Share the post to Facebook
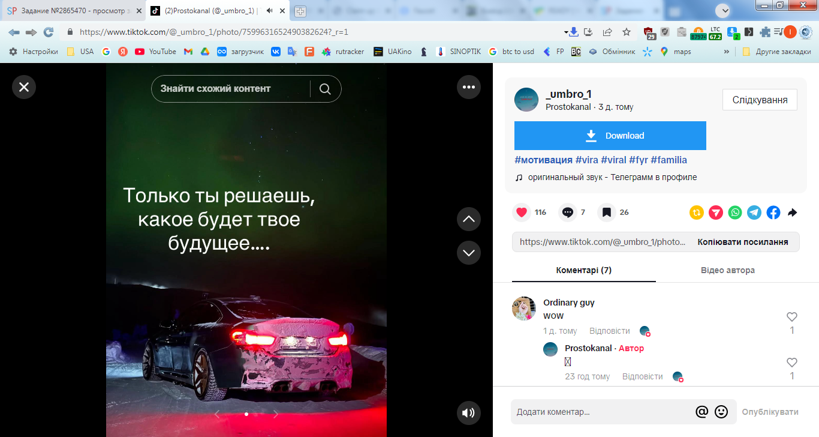The height and width of the screenshot is (437, 819). pos(773,212)
